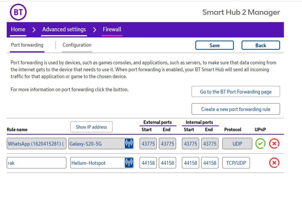Click the BT logo
302x219 pixels.
[18, 12]
